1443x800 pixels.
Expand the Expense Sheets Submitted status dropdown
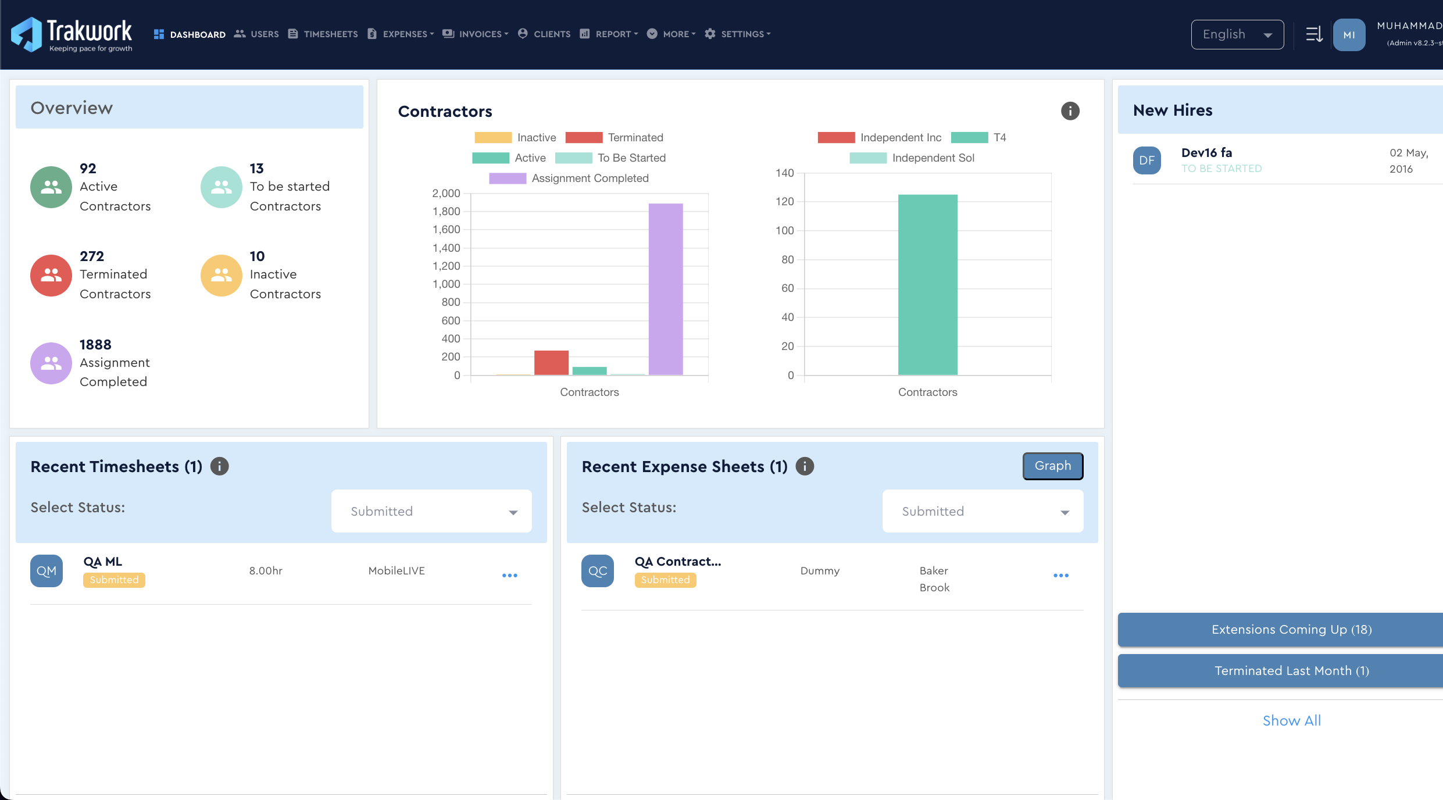coord(983,511)
